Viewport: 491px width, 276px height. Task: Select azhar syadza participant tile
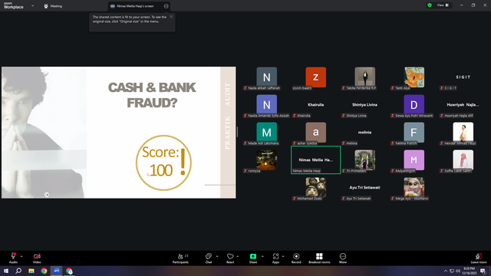tap(315, 133)
